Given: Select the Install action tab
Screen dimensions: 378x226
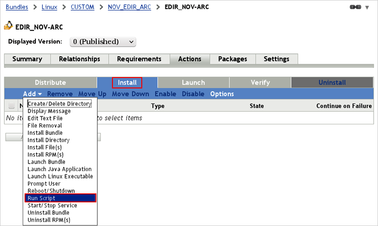Looking at the screenshot, I should (x=127, y=83).
